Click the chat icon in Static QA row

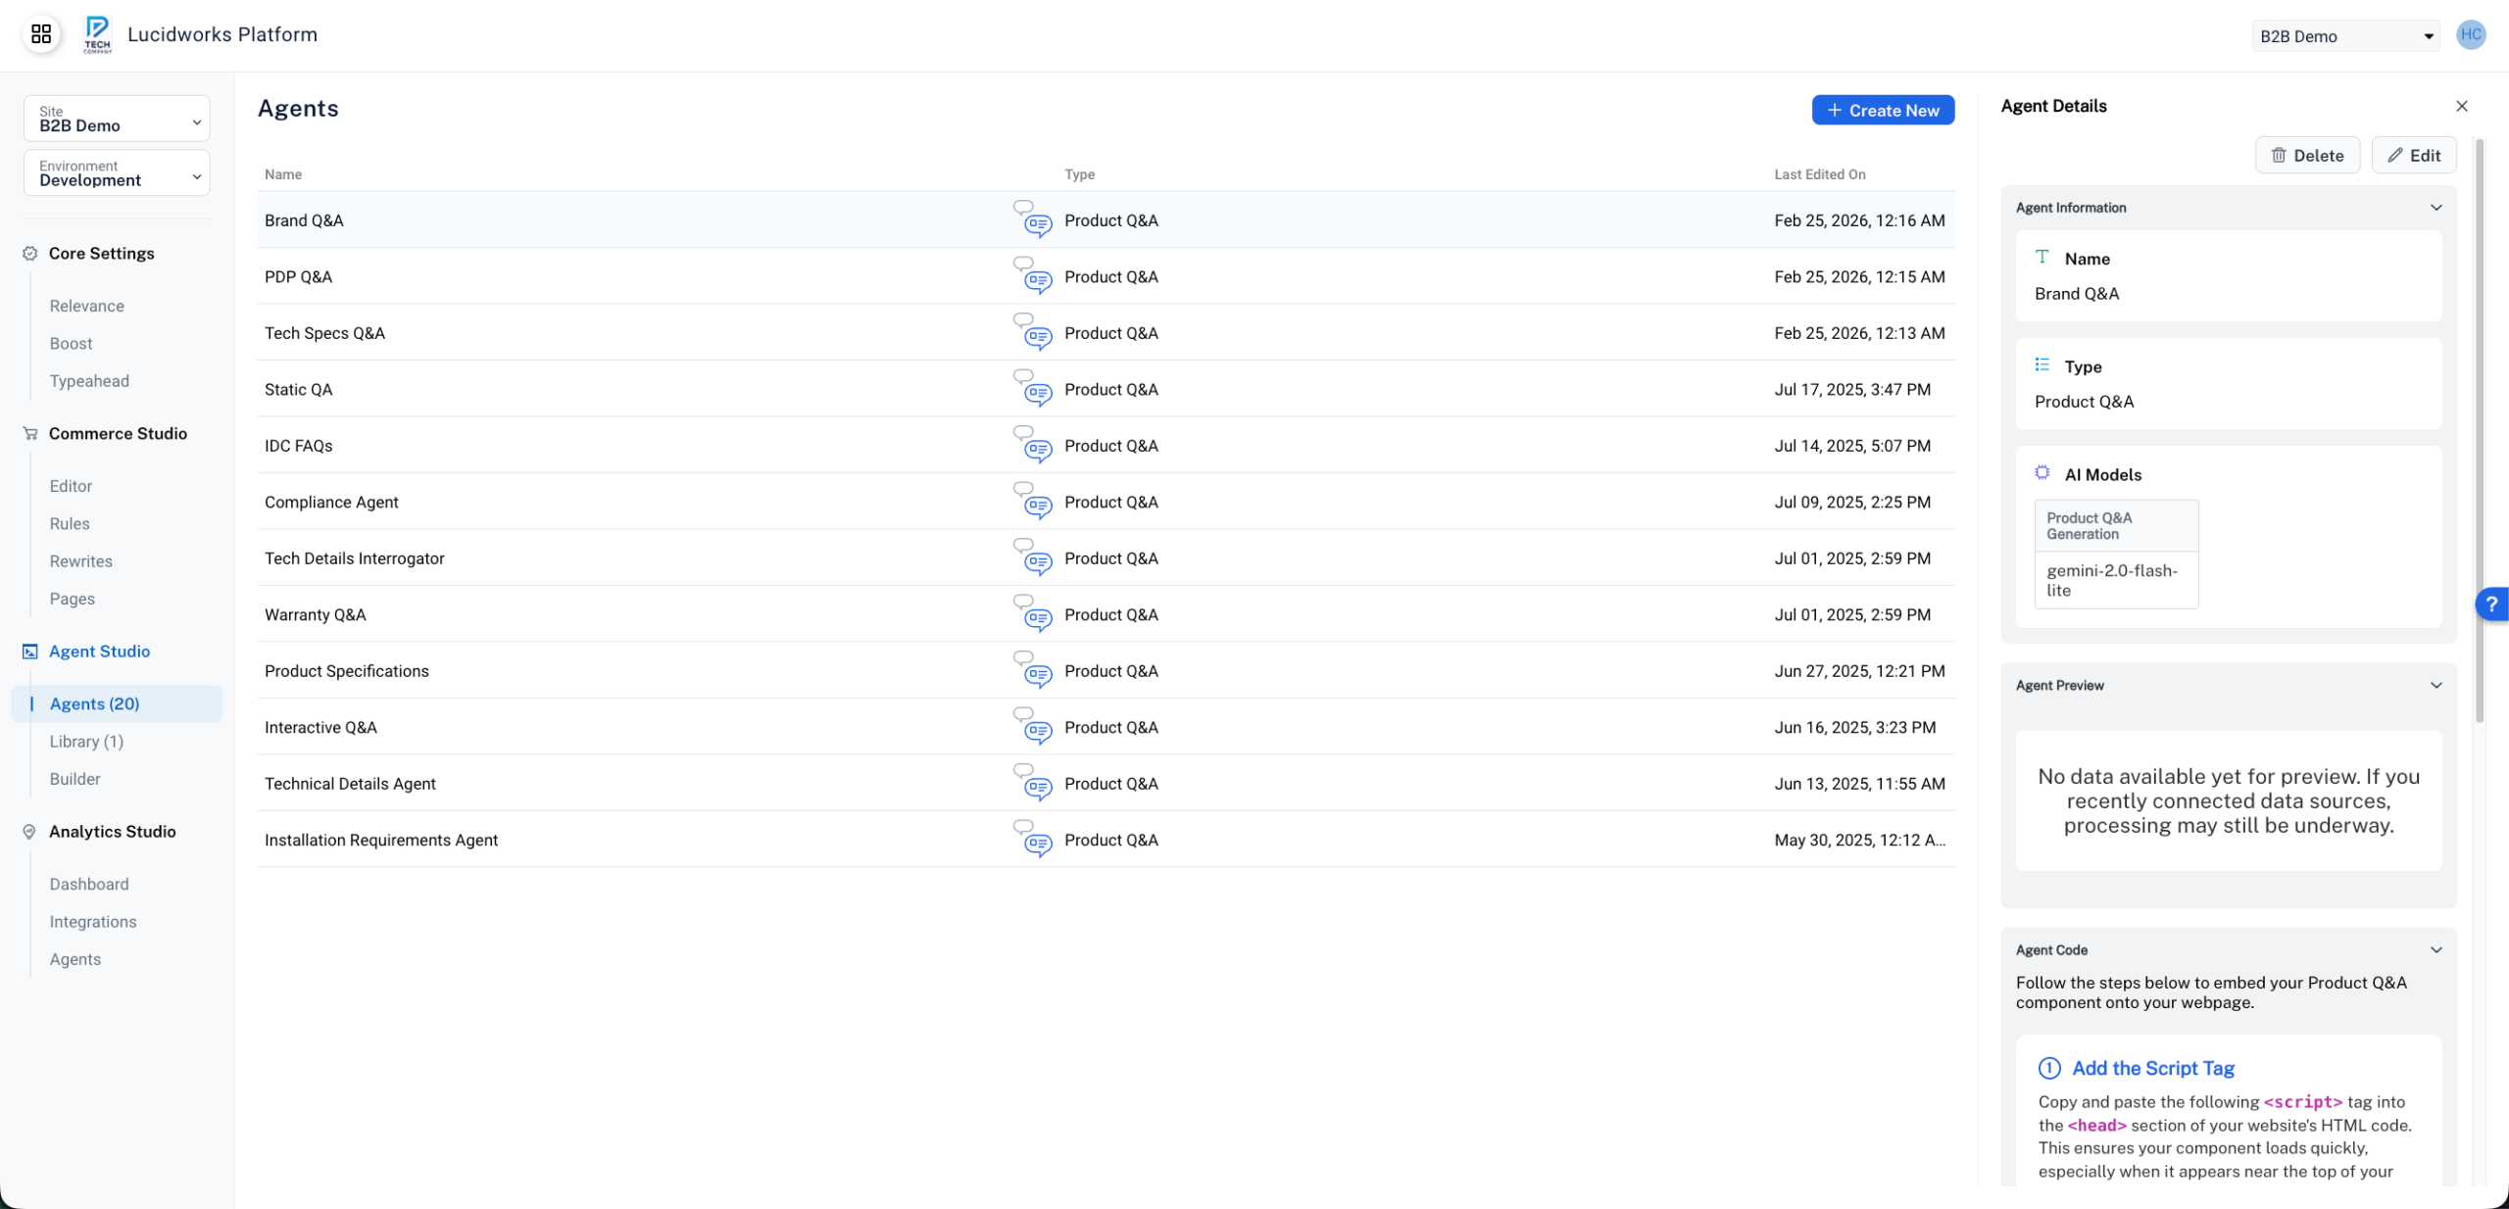click(x=1033, y=388)
